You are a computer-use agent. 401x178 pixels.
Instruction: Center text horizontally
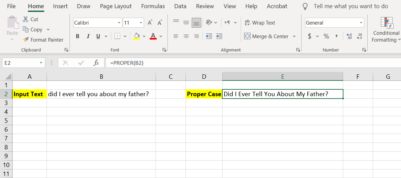pyautogui.click(x=186, y=36)
